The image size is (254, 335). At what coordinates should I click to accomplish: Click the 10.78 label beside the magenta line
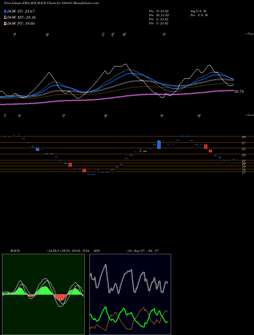click(x=239, y=92)
